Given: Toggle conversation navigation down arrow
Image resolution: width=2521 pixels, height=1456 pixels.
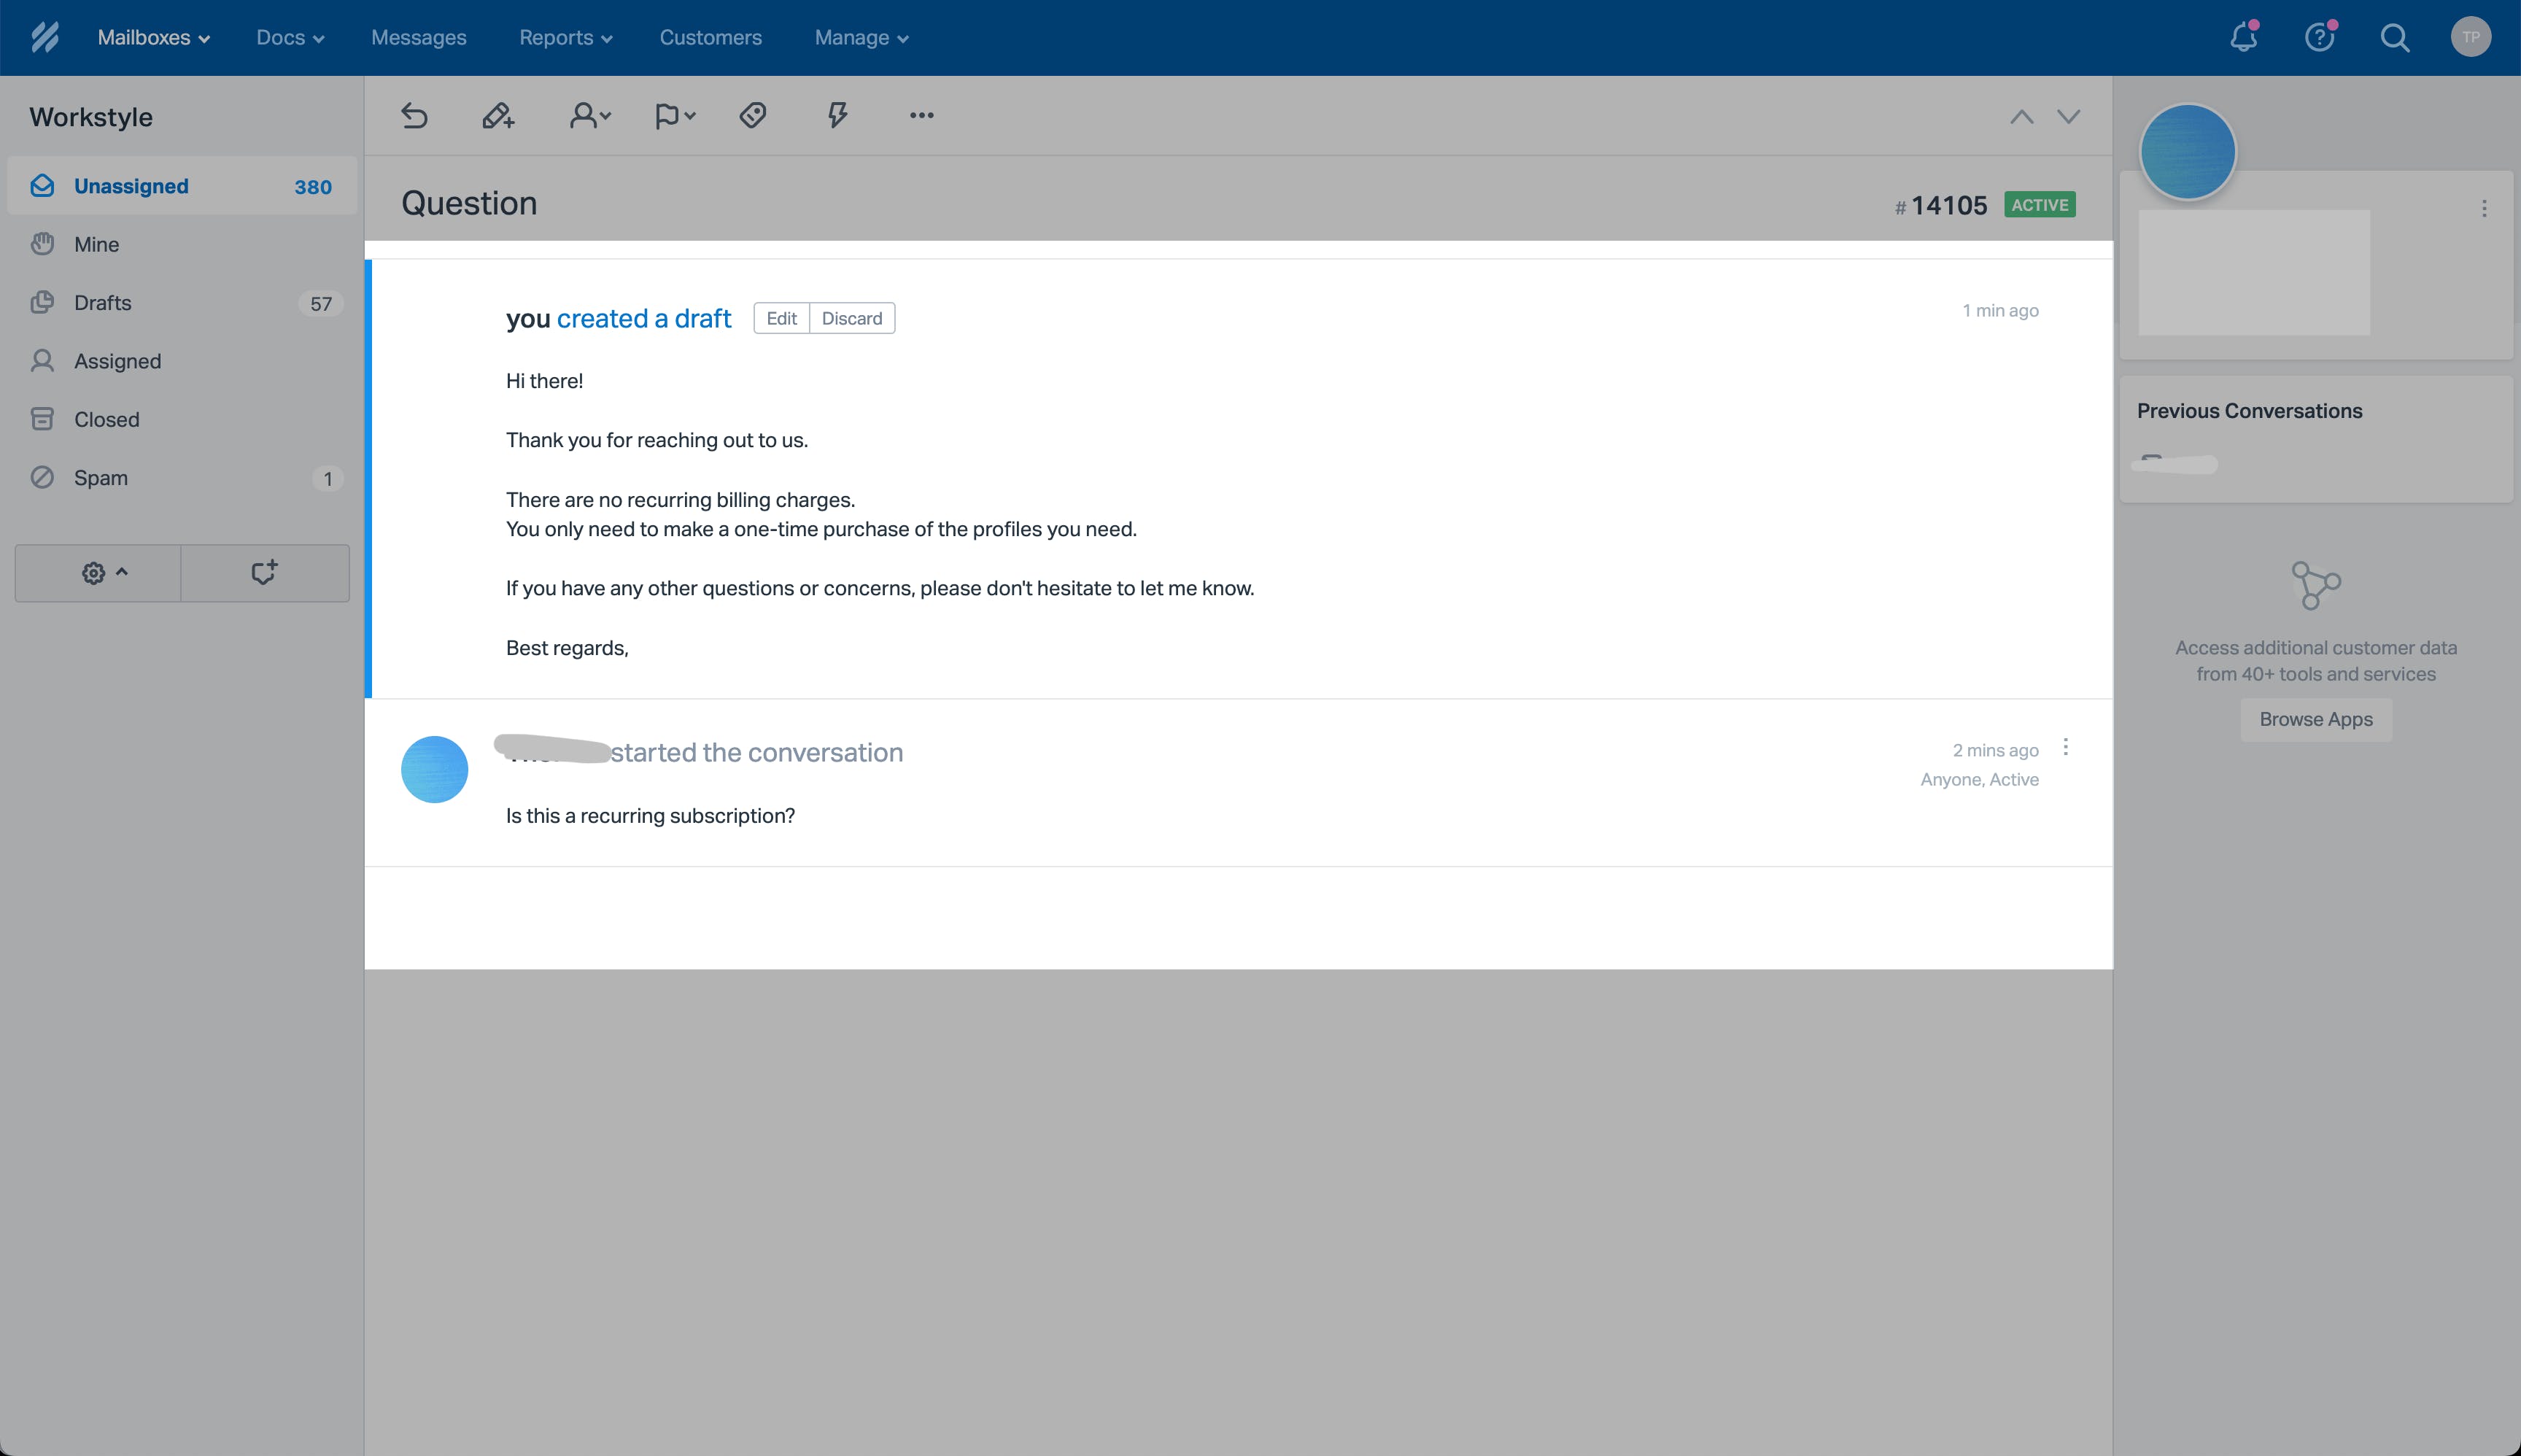Looking at the screenshot, I should (x=2067, y=116).
